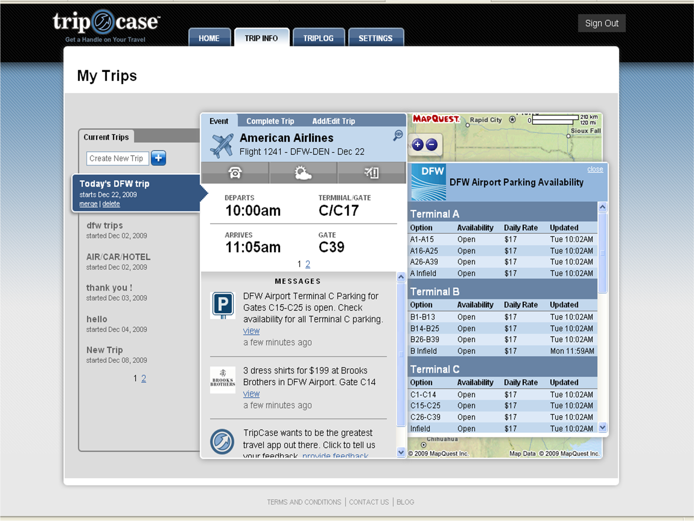
Task: Close the parking availability panel
Action: coord(595,169)
